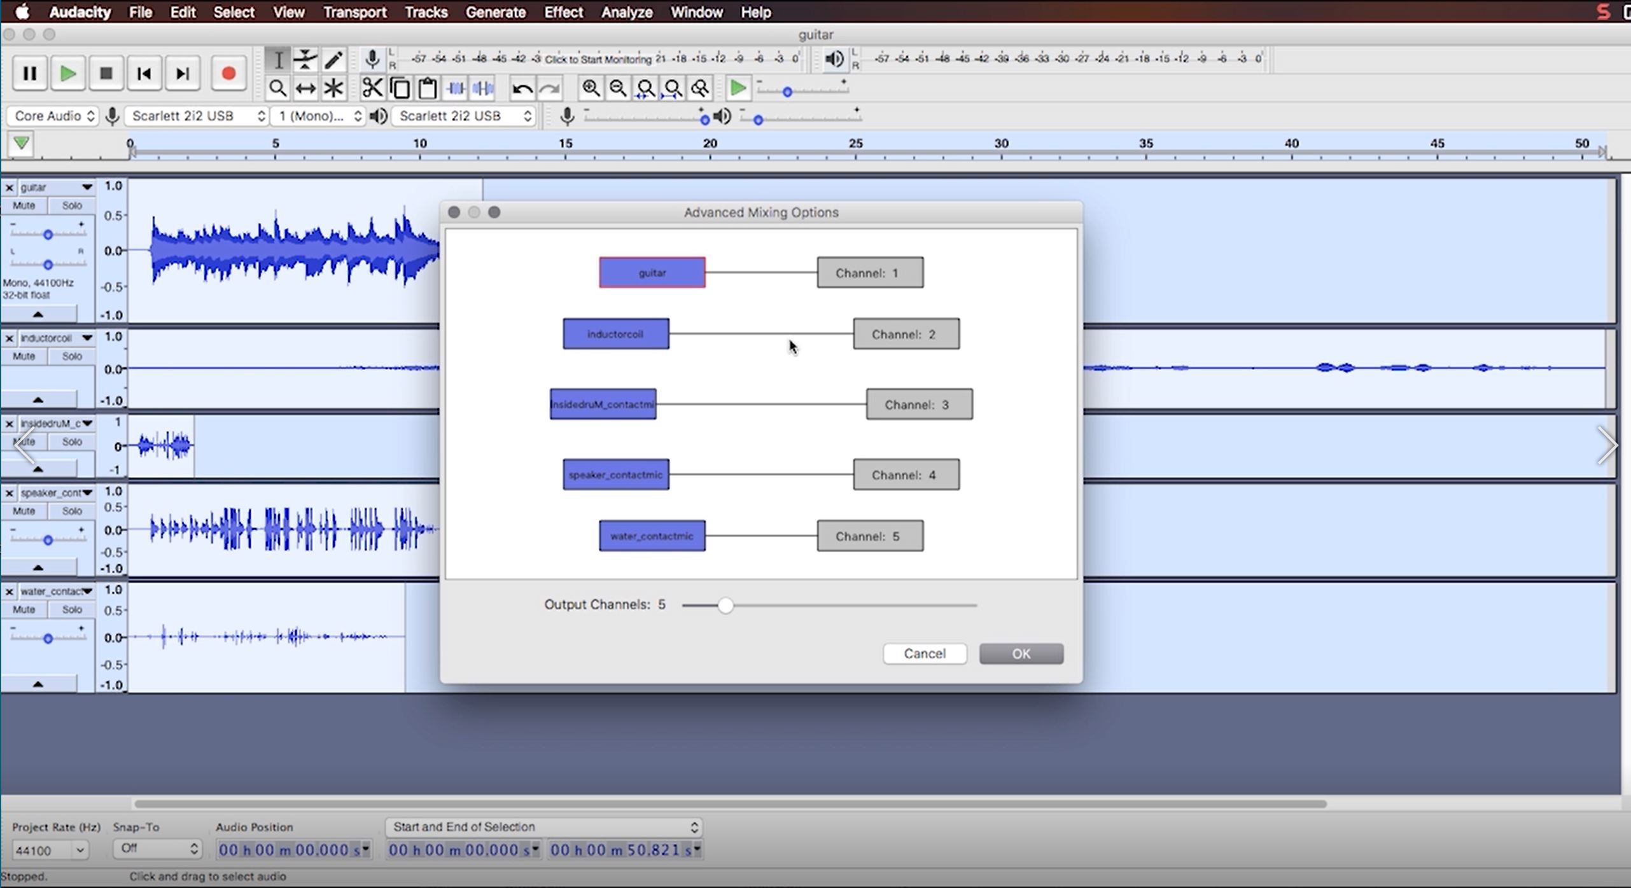The height and width of the screenshot is (888, 1631).
Task: Click the red Record button
Action: tap(228, 74)
